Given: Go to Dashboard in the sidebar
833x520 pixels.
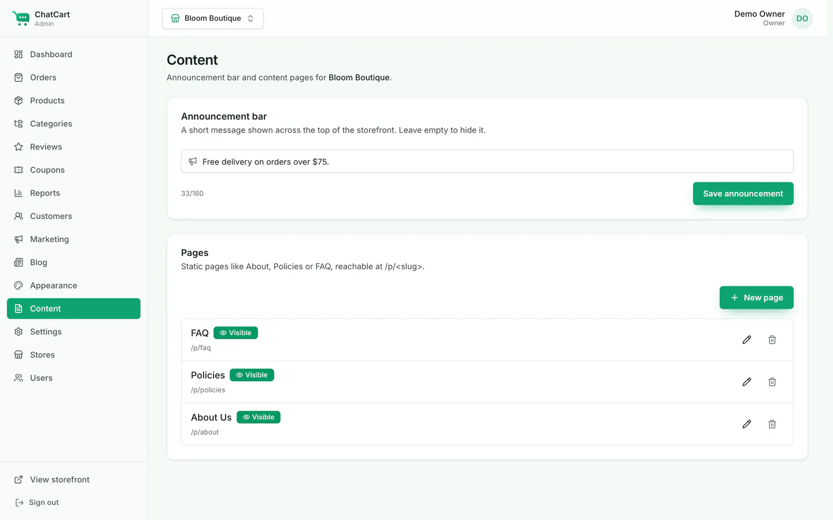Looking at the screenshot, I should coord(73,54).
